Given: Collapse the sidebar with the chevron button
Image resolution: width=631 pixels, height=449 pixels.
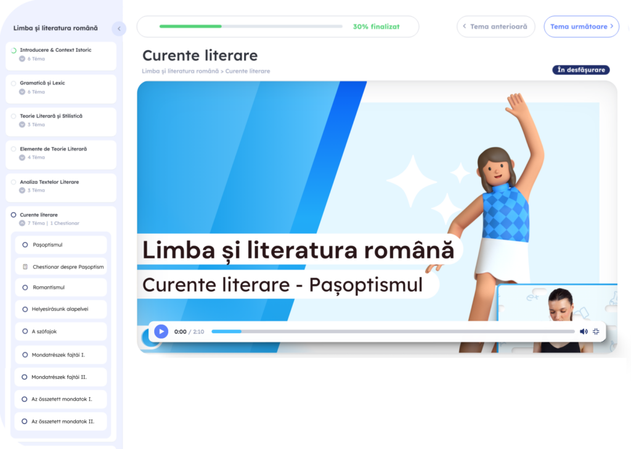Looking at the screenshot, I should (119, 28).
